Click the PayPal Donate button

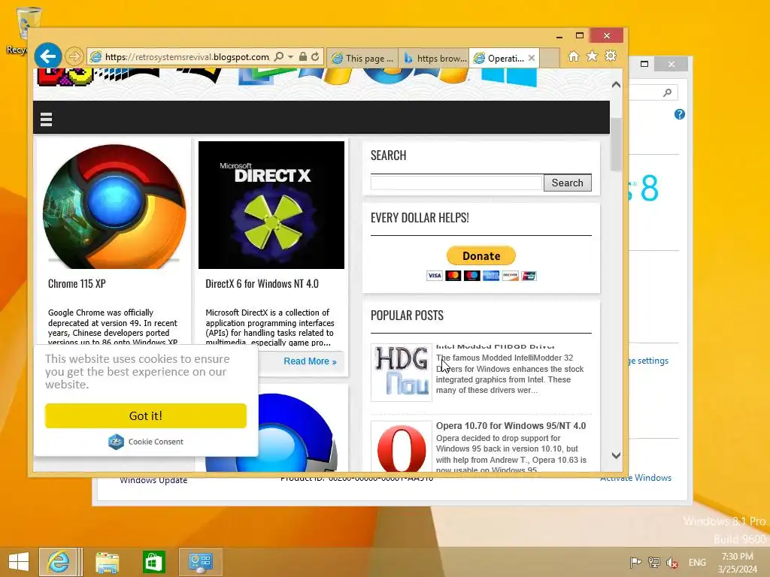[480, 255]
